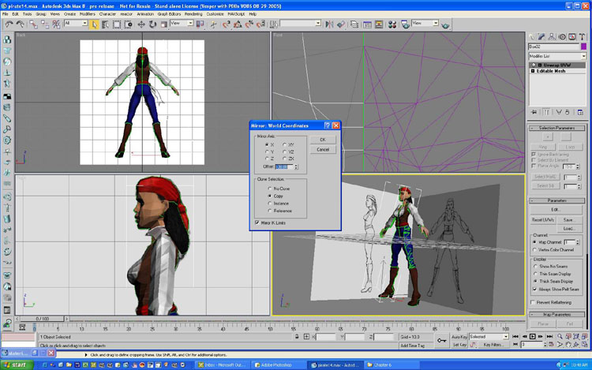Click the mirror Offset input field

[283, 166]
